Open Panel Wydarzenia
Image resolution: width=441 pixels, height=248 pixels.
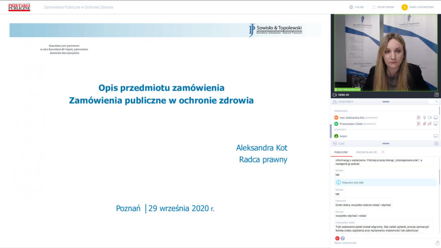[418, 7]
